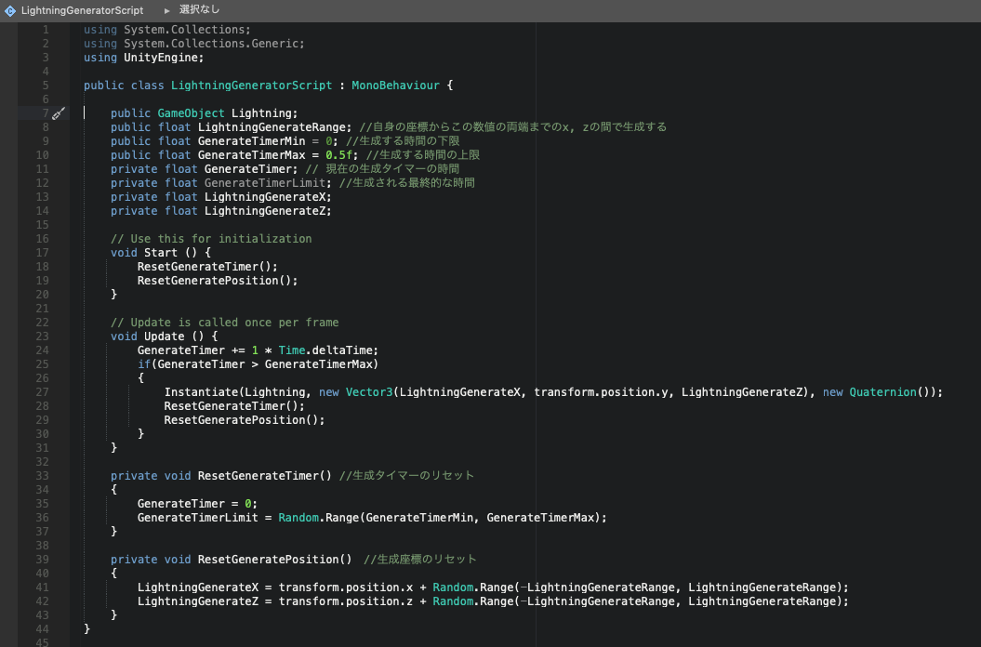
Task: Click line number 39 in the gutter
Action: tap(42, 560)
